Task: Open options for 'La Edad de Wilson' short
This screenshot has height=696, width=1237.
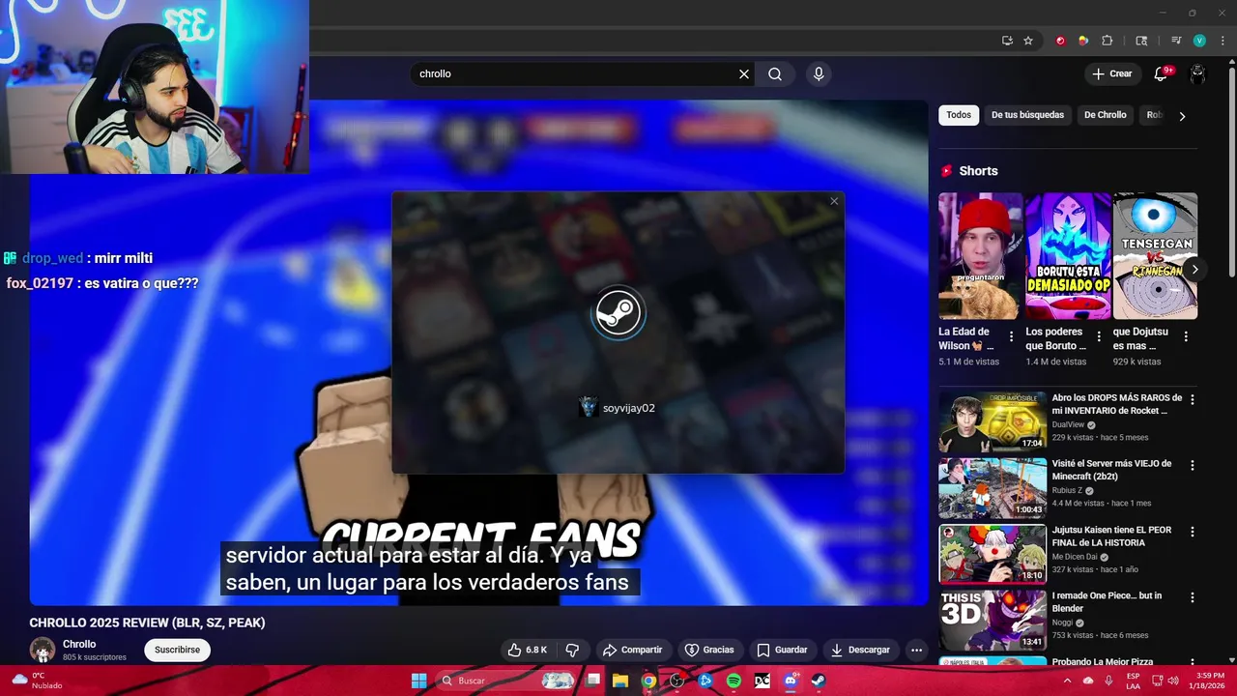Action: click(x=1012, y=336)
